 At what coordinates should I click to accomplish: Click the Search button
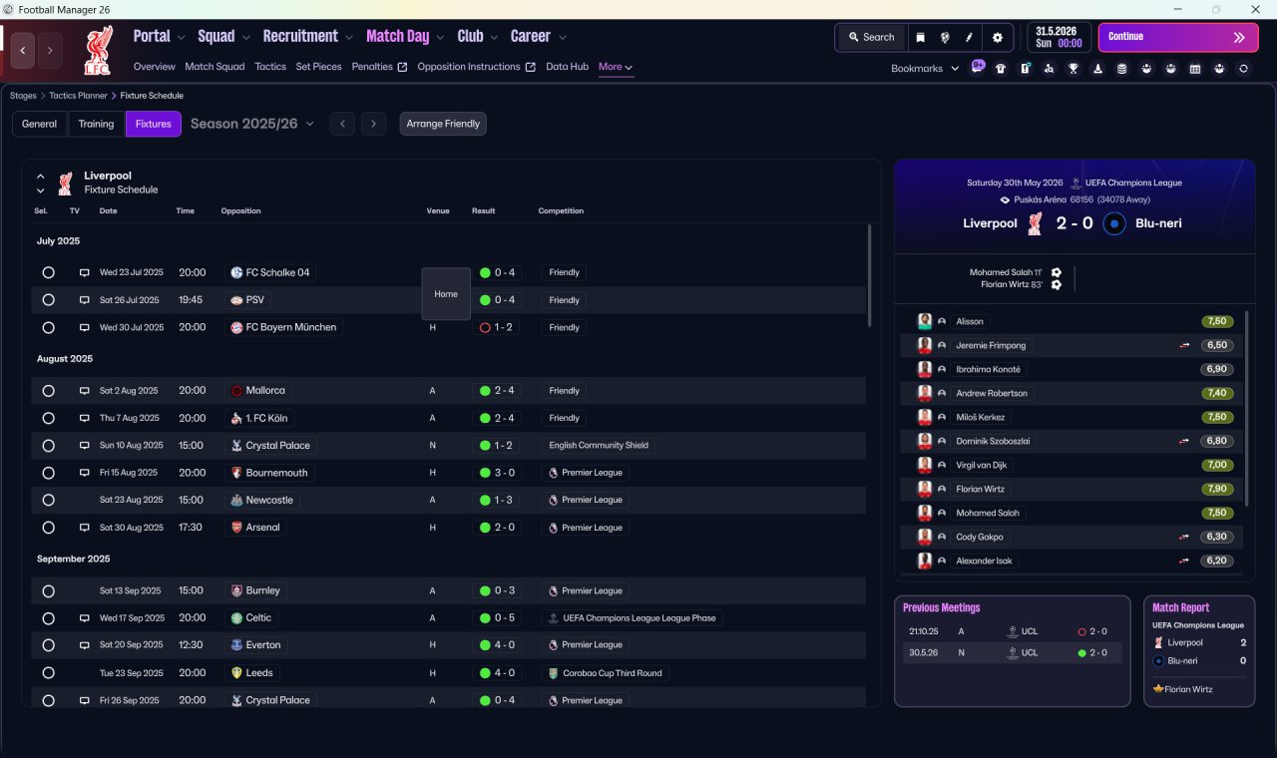pos(871,37)
